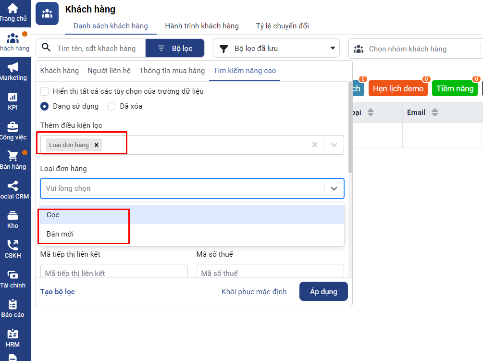The height and width of the screenshot is (361, 483).
Task: Select the Đã xóa radio option
Action: point(111,106)
